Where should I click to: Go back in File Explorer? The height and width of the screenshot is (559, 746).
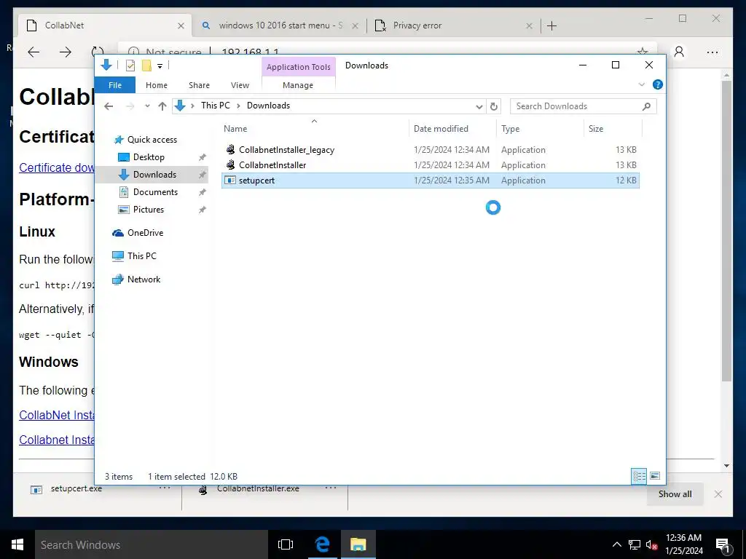(109, 106)
